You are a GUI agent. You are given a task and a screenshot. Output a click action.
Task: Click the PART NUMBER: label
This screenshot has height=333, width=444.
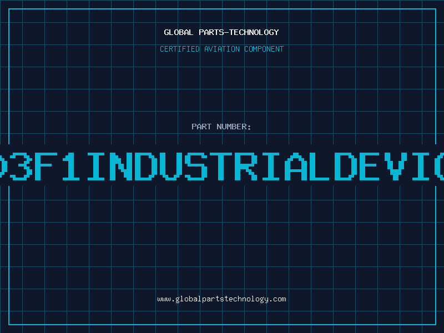(221, 127)
